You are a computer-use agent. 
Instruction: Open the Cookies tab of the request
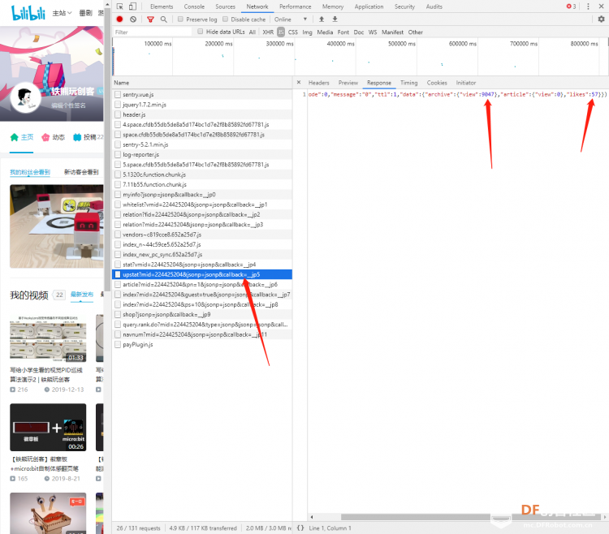[x=437, y=83]
